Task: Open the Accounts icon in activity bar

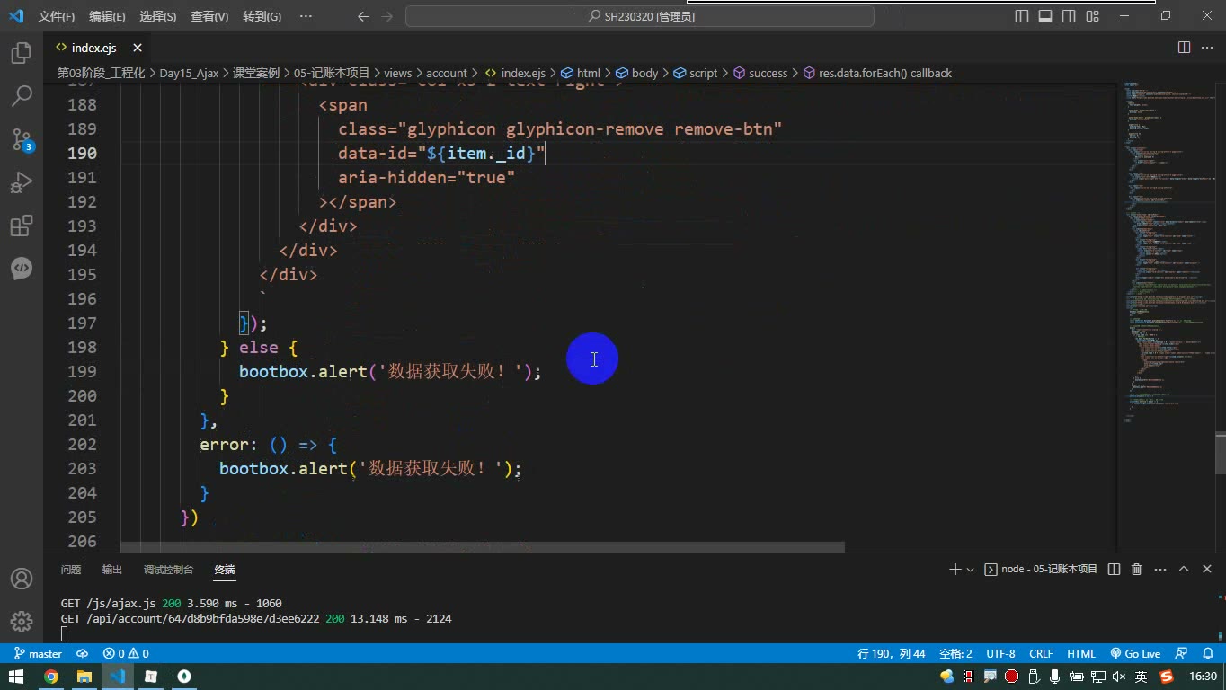Action: [22, 579]
